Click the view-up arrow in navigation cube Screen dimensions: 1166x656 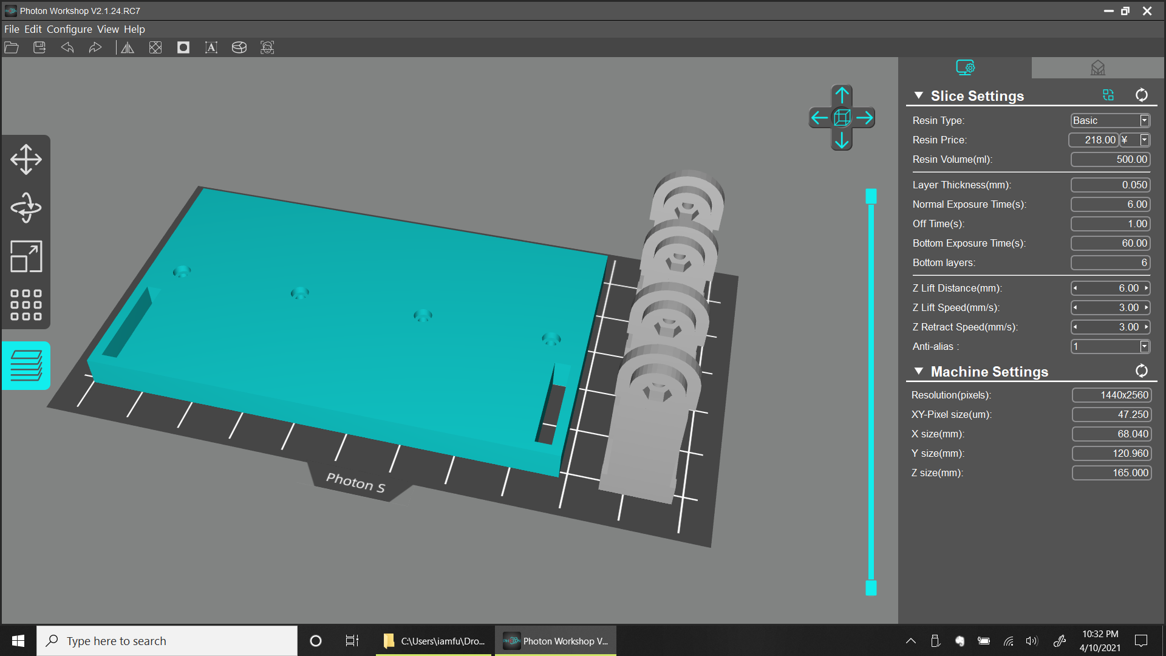842,95
